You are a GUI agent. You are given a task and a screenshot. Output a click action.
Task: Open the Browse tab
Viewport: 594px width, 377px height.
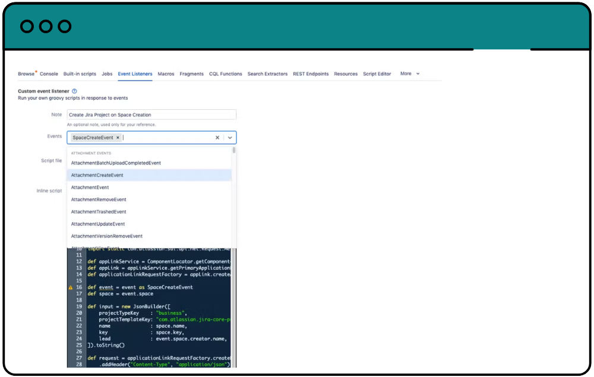tap(26, 74)
